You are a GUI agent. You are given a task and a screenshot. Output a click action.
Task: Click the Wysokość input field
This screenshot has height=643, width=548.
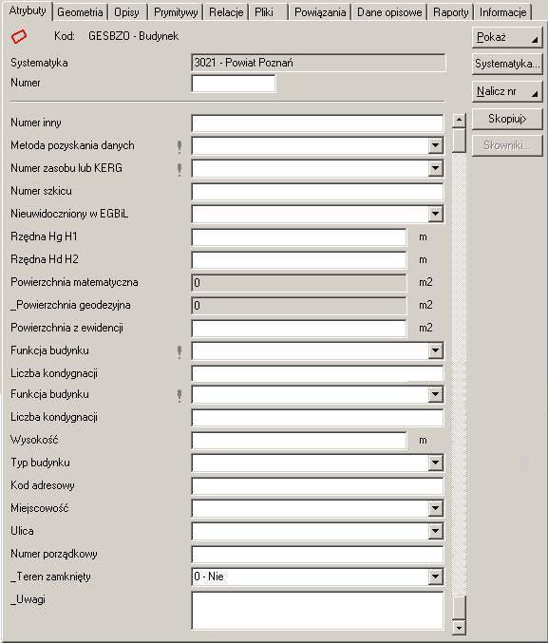tap(299, 440)
